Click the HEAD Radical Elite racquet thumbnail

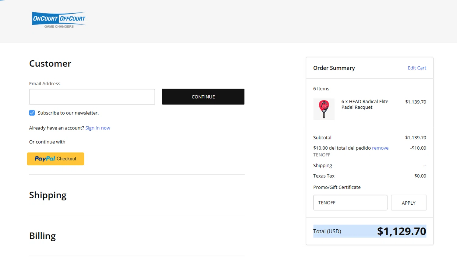click(324, 109)
